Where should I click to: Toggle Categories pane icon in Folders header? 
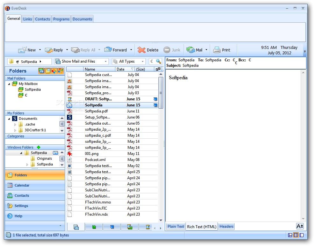tap(54, 71)
